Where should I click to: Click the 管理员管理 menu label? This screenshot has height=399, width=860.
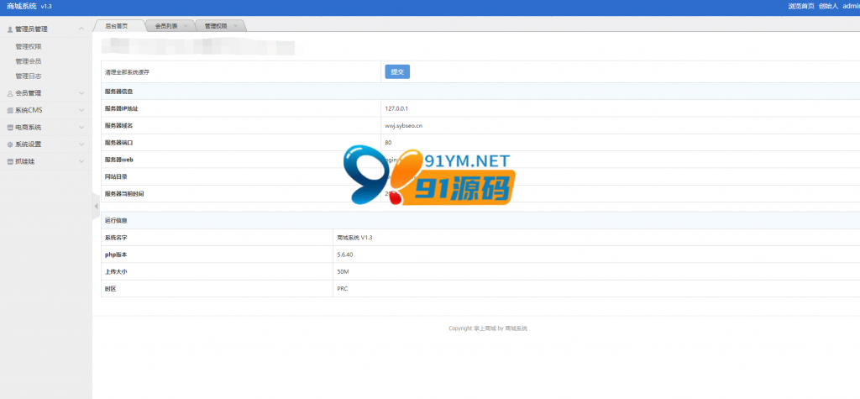[x=32, y=29]
